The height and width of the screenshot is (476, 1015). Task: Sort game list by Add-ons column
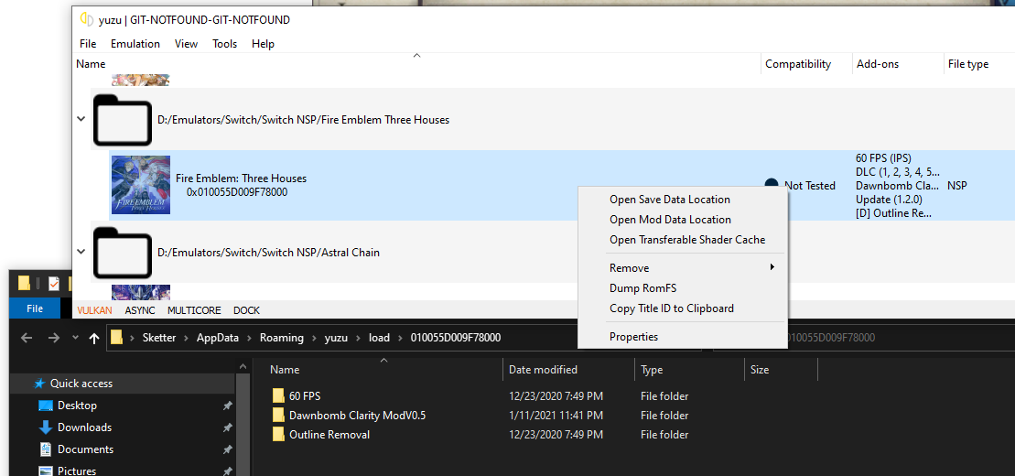tap(878, 64)
